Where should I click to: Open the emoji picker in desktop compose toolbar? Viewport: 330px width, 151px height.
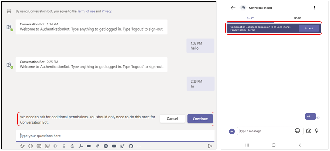click(x=31, y=146)
